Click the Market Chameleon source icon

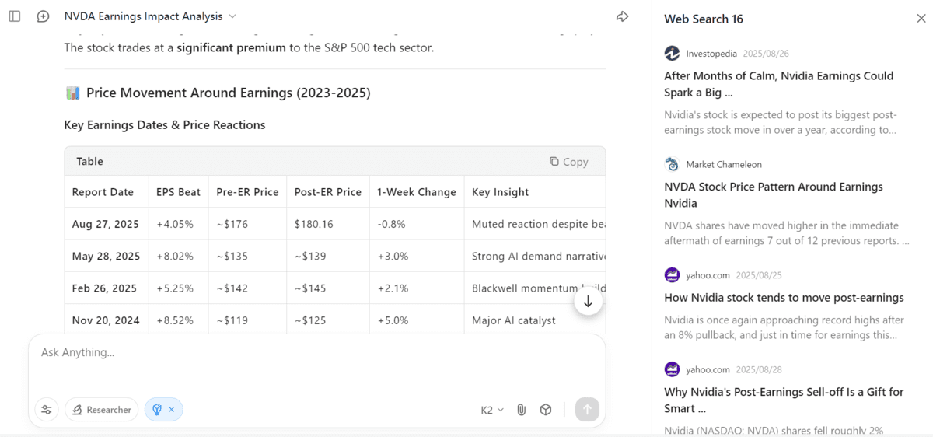coord(672,164)
